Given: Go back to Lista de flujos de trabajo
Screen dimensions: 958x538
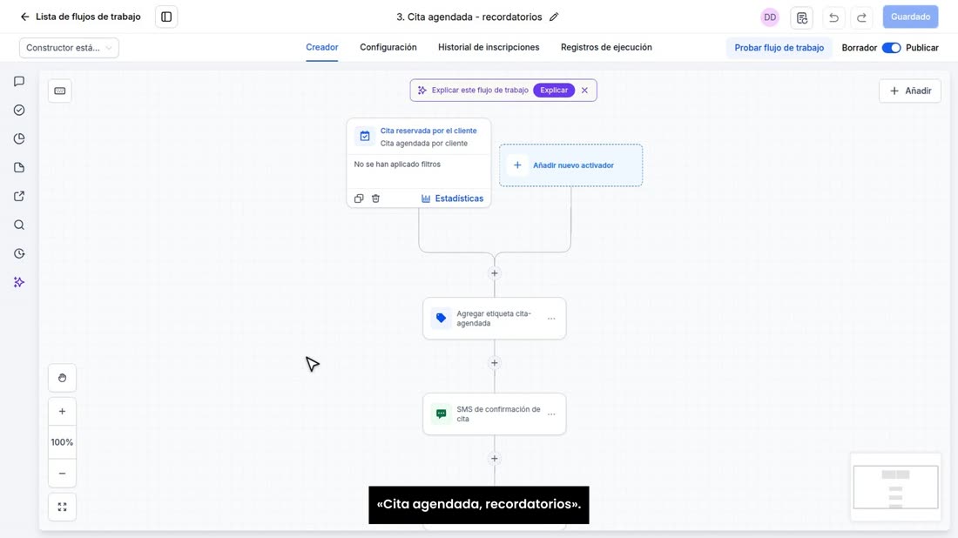Looking at the screenshot, I should (80, 17).
